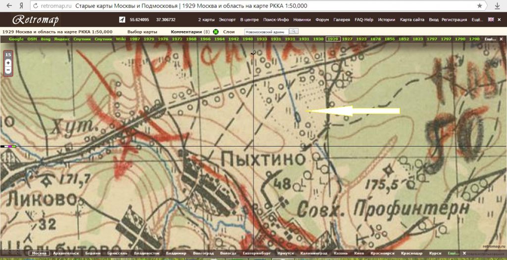
Task: Click longitude value 37.306732
Action: 165,20
